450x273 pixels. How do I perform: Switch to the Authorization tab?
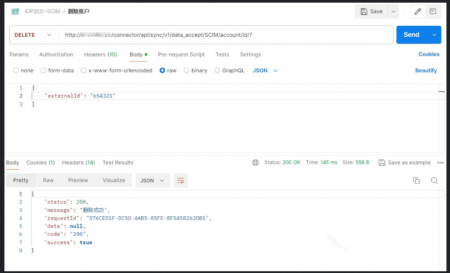click(x=56, y=55)
